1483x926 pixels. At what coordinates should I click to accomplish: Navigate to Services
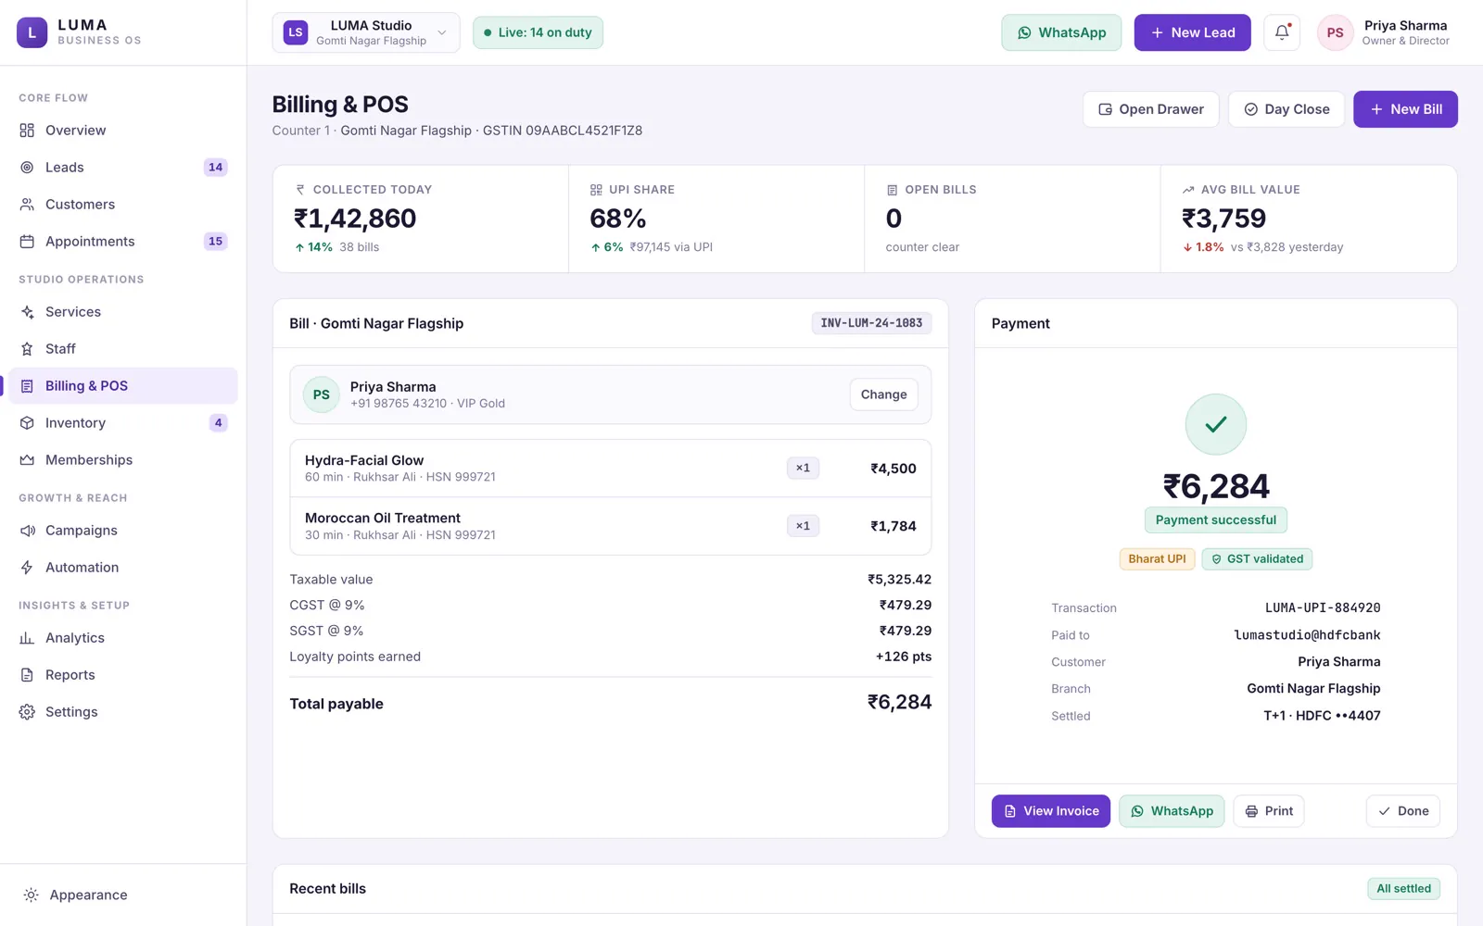[123, 312]
